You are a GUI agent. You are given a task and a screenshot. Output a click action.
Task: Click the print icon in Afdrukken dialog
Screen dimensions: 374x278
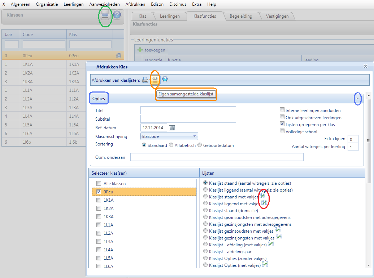(x=145, y=80)
